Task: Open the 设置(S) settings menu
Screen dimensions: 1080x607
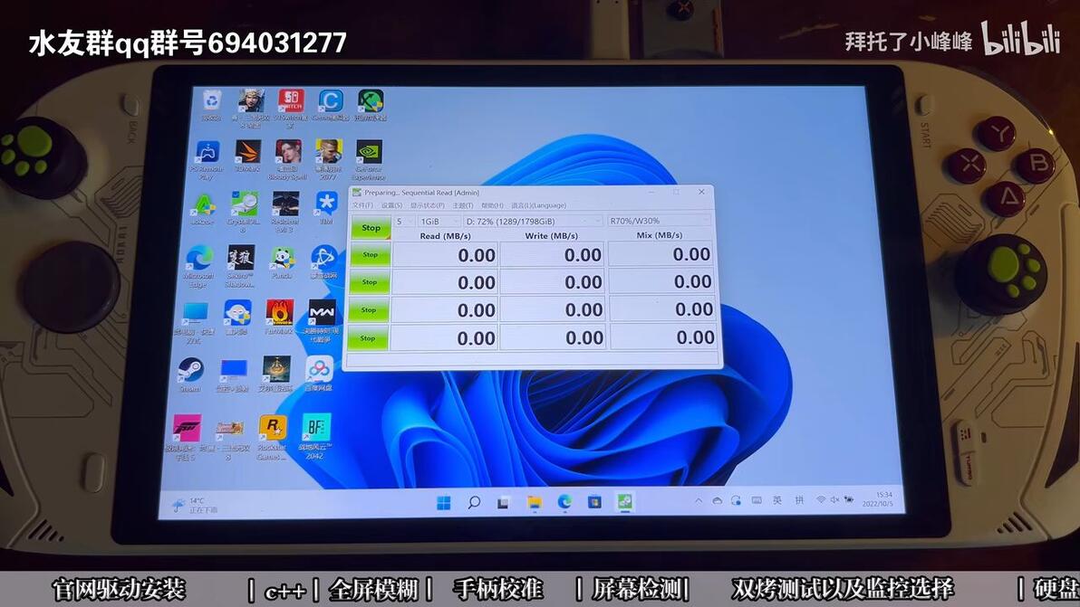Action: click(x=392, y=204)
